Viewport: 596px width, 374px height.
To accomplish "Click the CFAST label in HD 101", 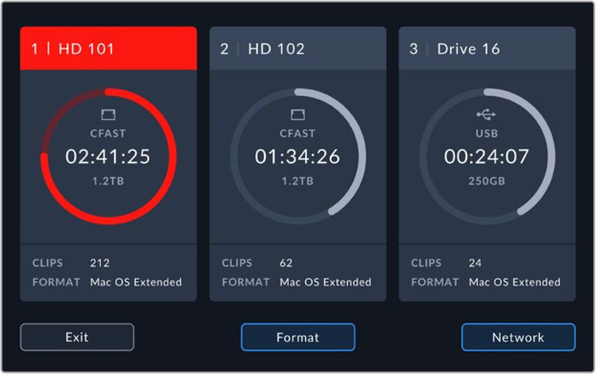I will [x=108, y=133].
